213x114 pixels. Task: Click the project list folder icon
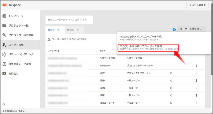[5, 26]
